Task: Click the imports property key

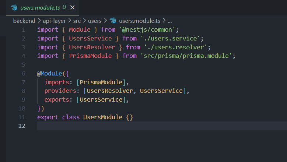Action: 57,82
